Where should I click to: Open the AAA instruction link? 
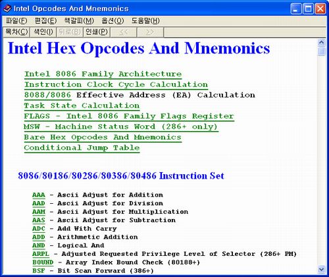39,195
